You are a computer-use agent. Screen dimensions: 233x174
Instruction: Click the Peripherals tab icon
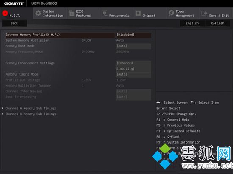click(x=105, y=14)
